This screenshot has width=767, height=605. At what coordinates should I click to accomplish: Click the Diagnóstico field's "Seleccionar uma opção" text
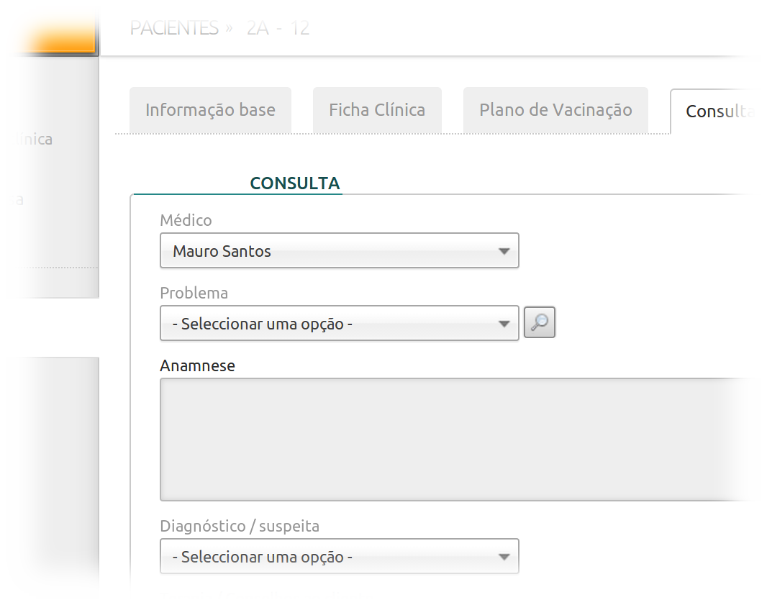point(262,557)
